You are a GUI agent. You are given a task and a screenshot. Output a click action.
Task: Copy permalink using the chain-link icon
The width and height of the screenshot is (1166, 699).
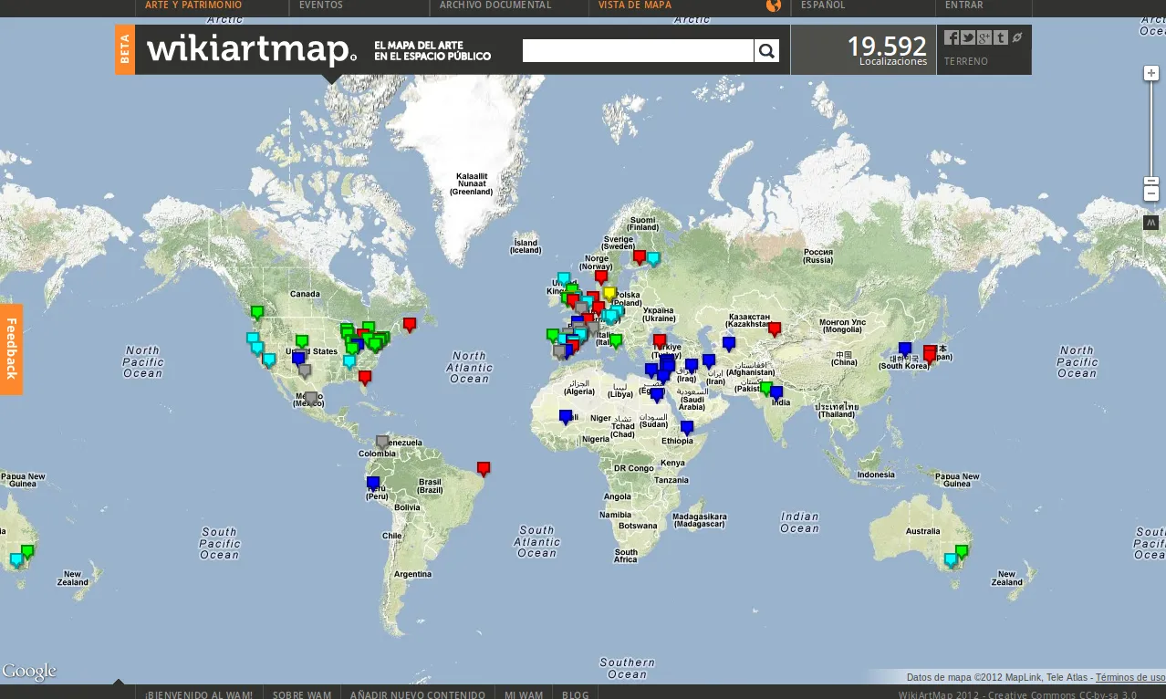[x=1017, y=37]
